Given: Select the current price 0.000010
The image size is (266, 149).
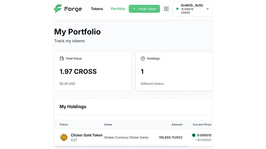Looking at the screenshot, I should (204, 135).
